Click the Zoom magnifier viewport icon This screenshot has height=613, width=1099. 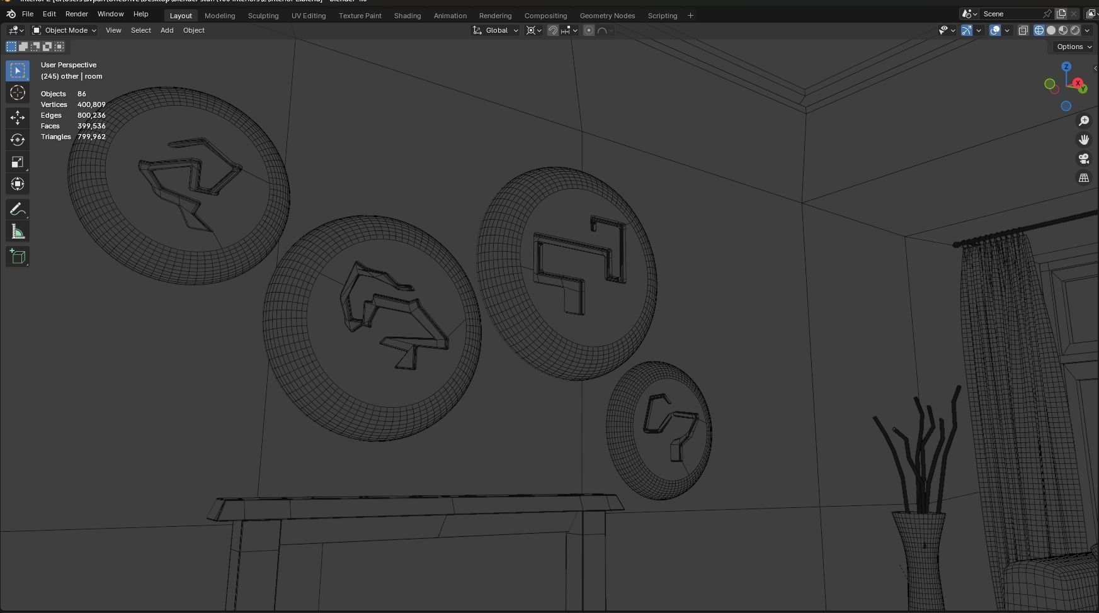(1084, 121)
